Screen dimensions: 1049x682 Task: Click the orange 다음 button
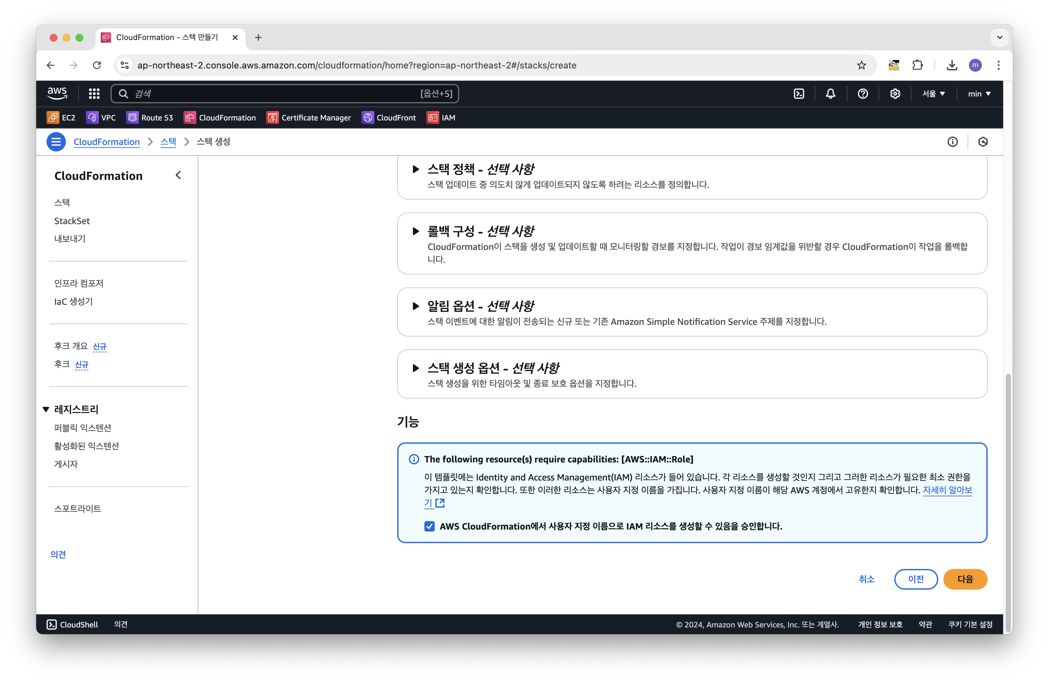pyautogui.click(x=964, y=579)
